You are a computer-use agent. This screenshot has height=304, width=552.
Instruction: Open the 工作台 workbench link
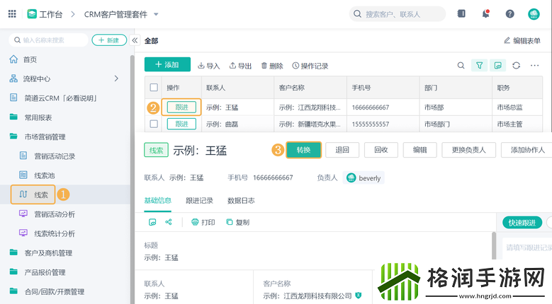coord(45,14)
